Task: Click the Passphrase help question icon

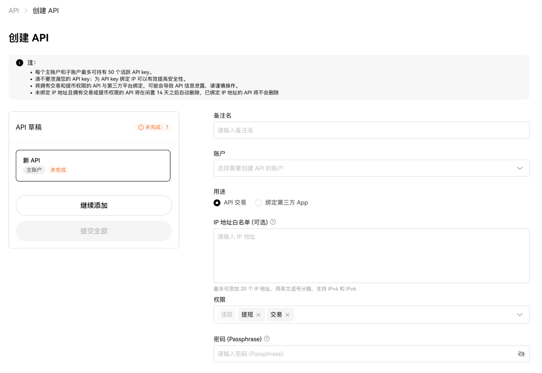Action: (x=267, y=339)
